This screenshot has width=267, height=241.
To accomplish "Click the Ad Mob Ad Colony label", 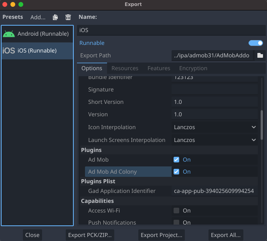I will click(x=112, y=172).
